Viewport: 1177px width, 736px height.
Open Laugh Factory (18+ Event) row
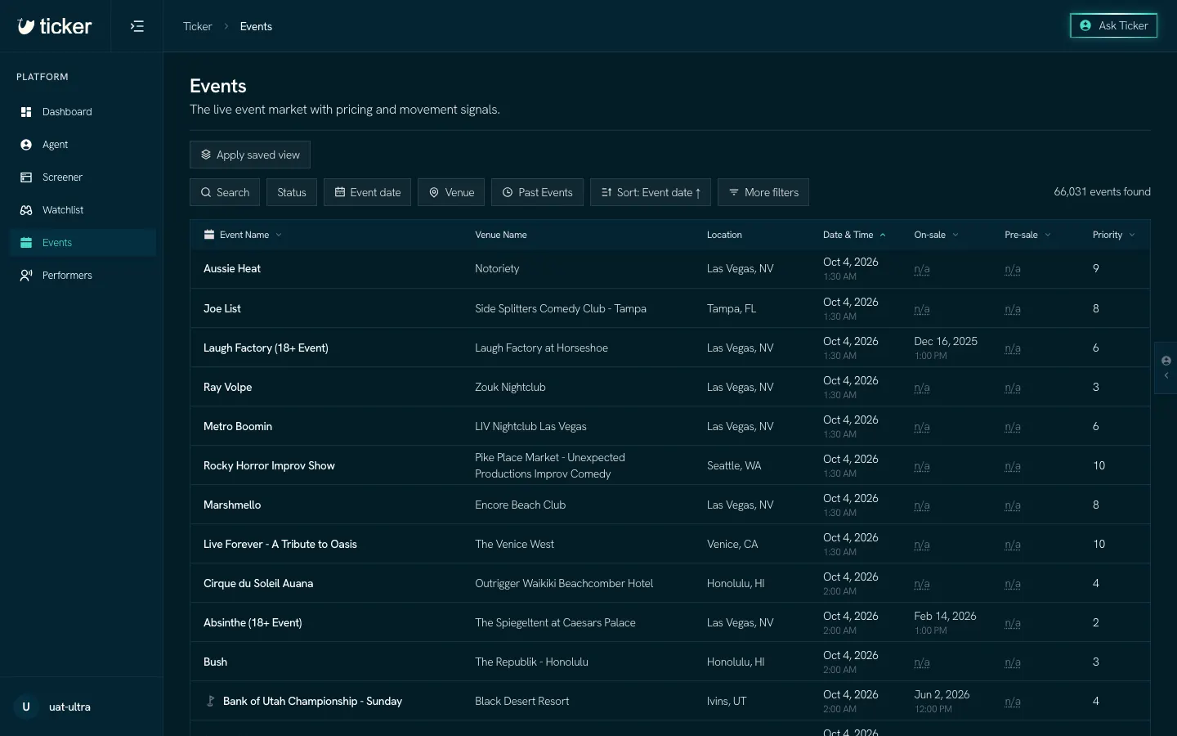(669, 348)
